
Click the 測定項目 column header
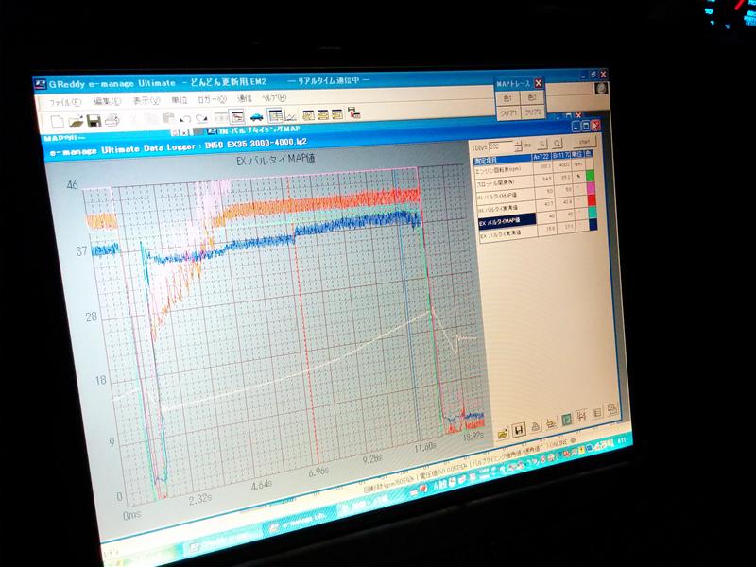503,160
